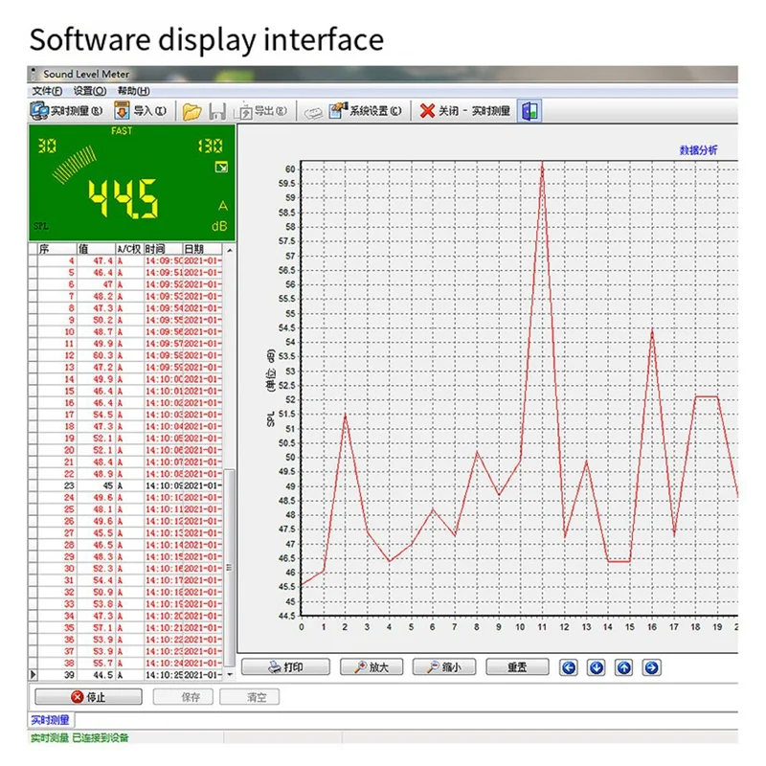766x766 pixels.
Task: Click the greyed Clear (清空) button
Action: [250, 697]
